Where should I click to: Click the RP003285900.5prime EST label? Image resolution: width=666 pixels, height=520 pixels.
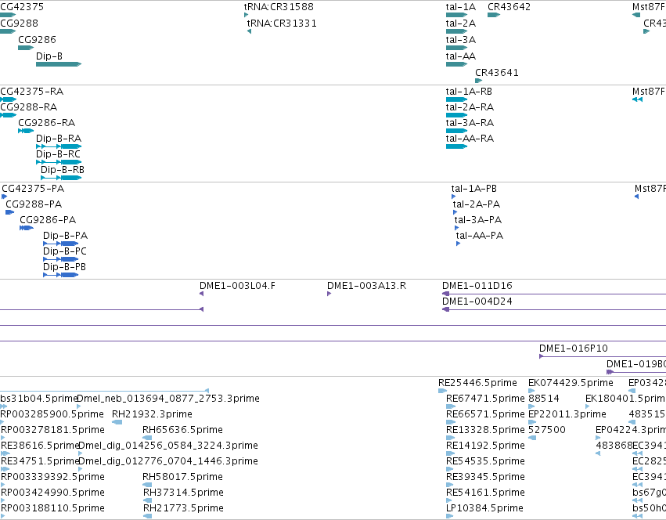52,414
